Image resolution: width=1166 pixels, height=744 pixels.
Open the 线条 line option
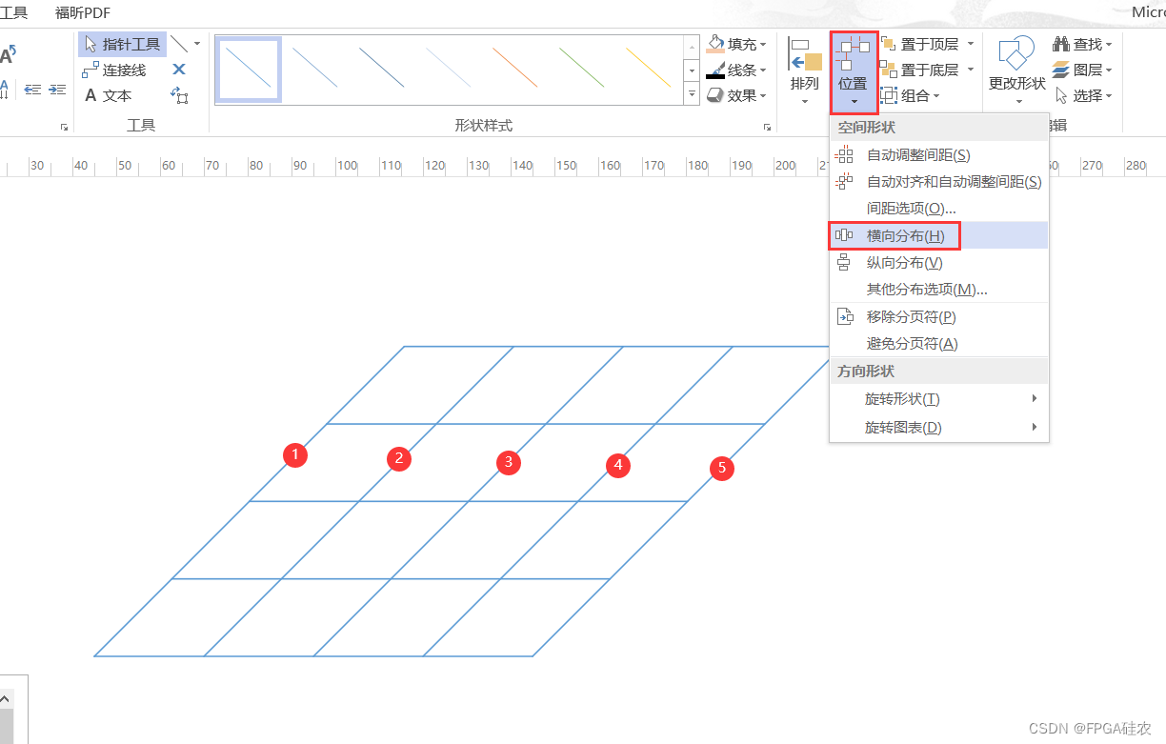(x=737, y=70)
